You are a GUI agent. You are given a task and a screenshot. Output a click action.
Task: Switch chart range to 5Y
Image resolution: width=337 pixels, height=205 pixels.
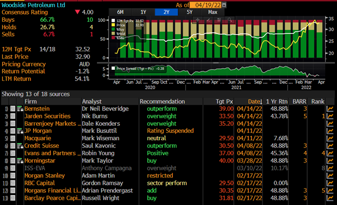(x=189, y=12)
